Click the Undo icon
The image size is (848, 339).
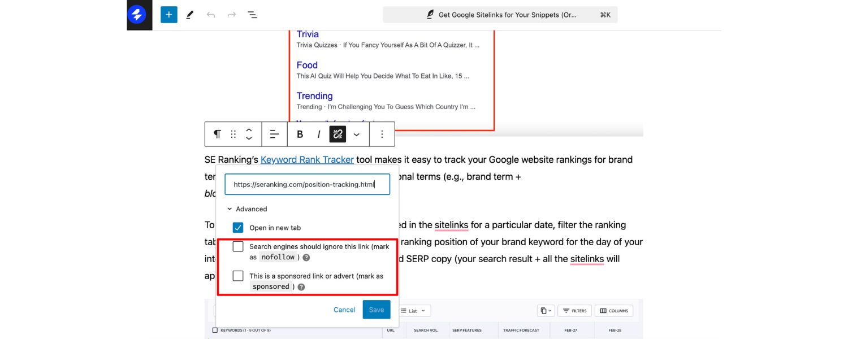211,15
